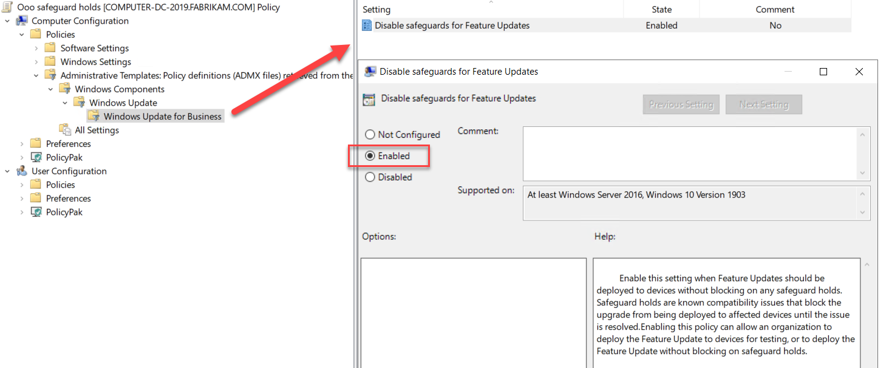Expand Preferences under Computer Configuration
889x368 pixels.
pos(22,144)
